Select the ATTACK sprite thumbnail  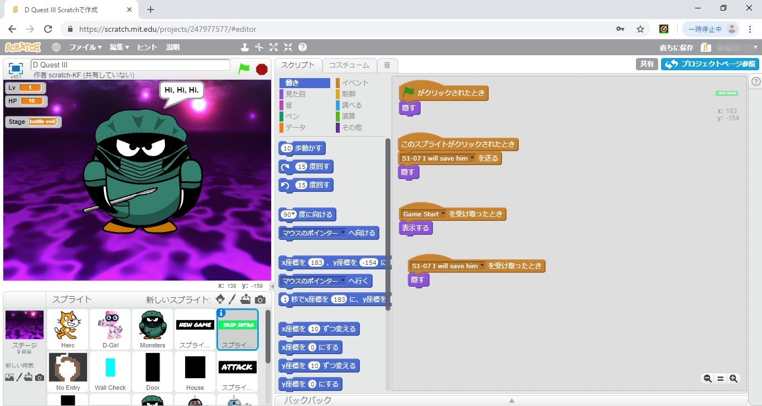click(238, 372)
